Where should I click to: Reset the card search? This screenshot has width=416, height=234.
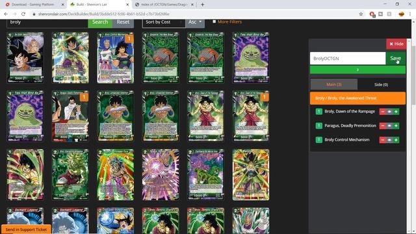tap(123, 22)
